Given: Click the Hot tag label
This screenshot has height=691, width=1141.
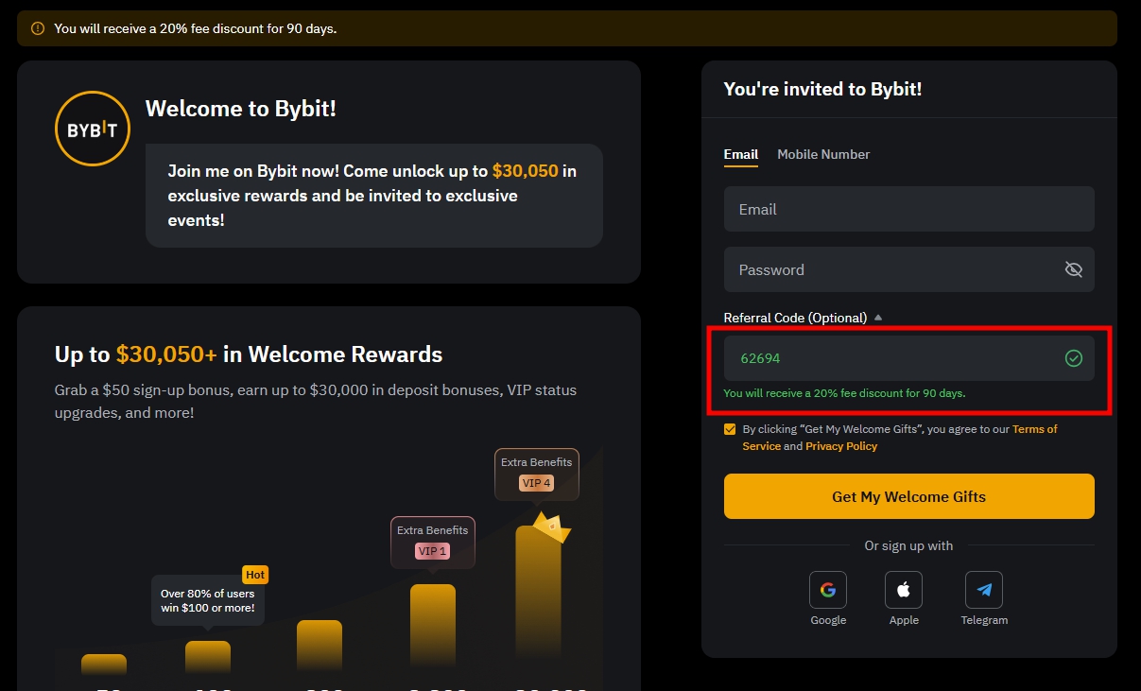Looking at the screenshot, I should click(x=255, y=575).
